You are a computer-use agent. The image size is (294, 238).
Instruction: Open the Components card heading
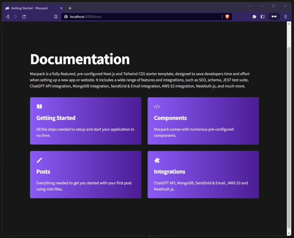tap(170, 118)
